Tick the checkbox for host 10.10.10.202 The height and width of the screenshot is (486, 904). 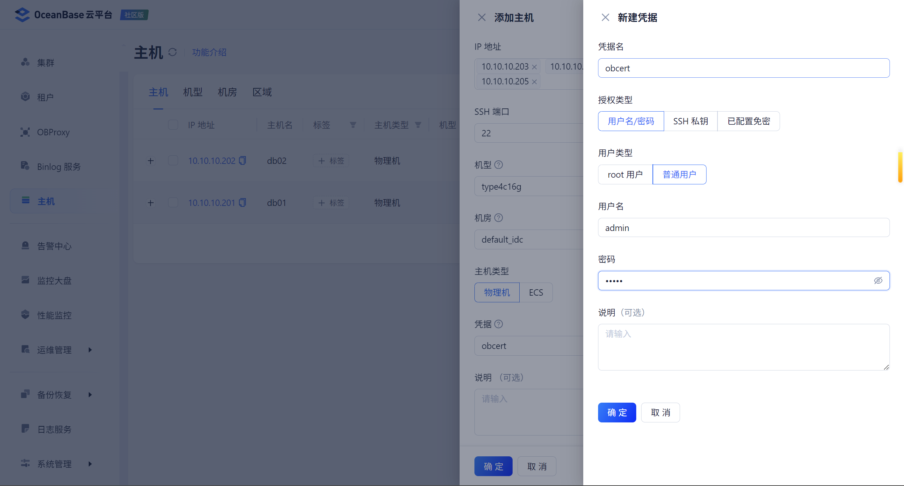coord(173,161)
